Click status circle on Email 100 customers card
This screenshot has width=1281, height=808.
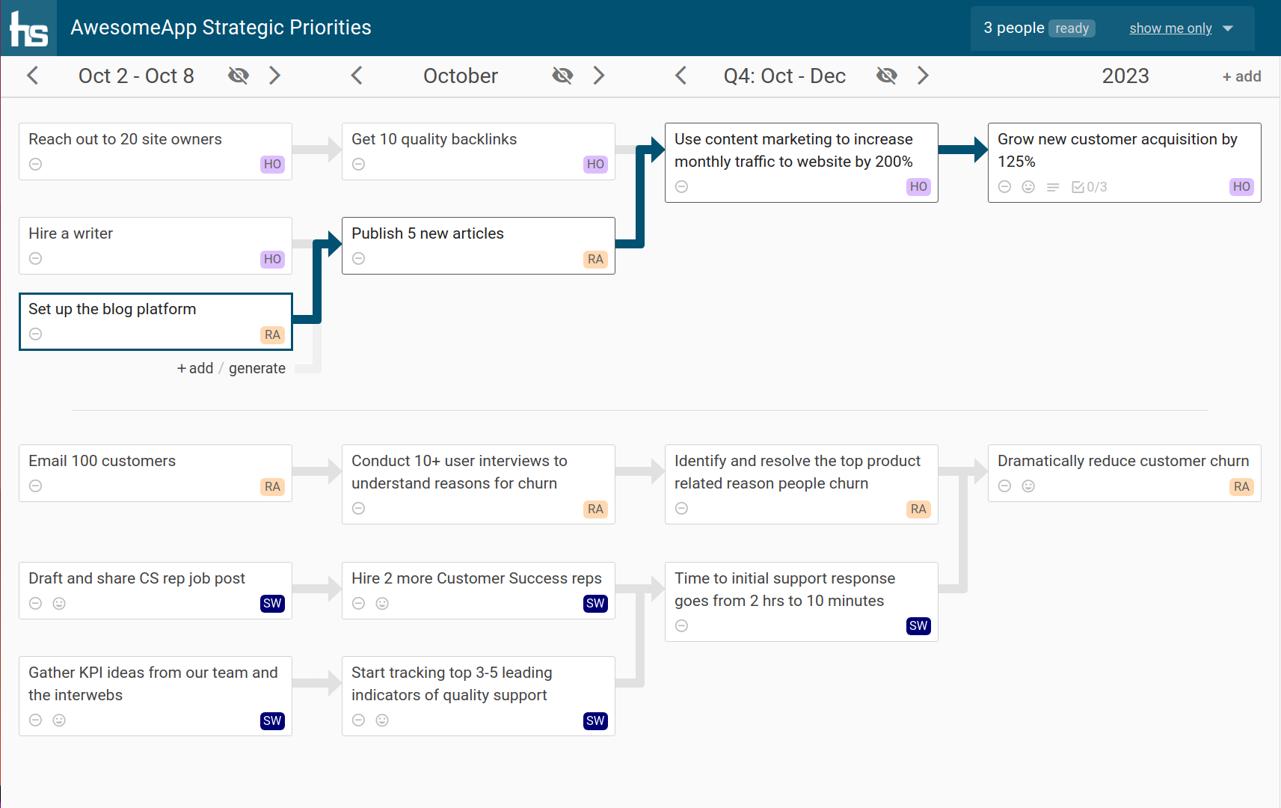click(x=35, y=486)
